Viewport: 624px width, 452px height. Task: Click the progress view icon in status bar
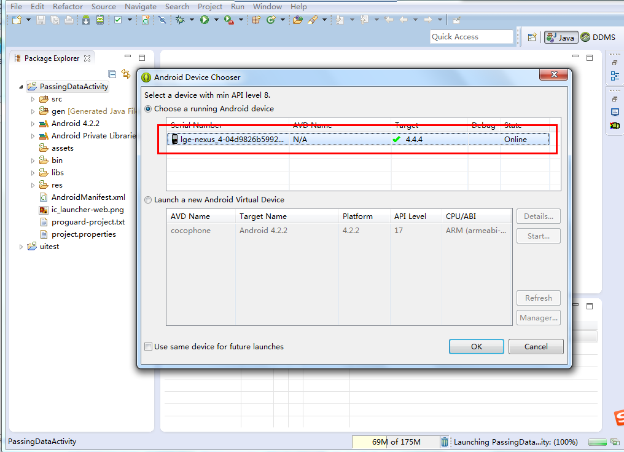[x=615, y=442]
